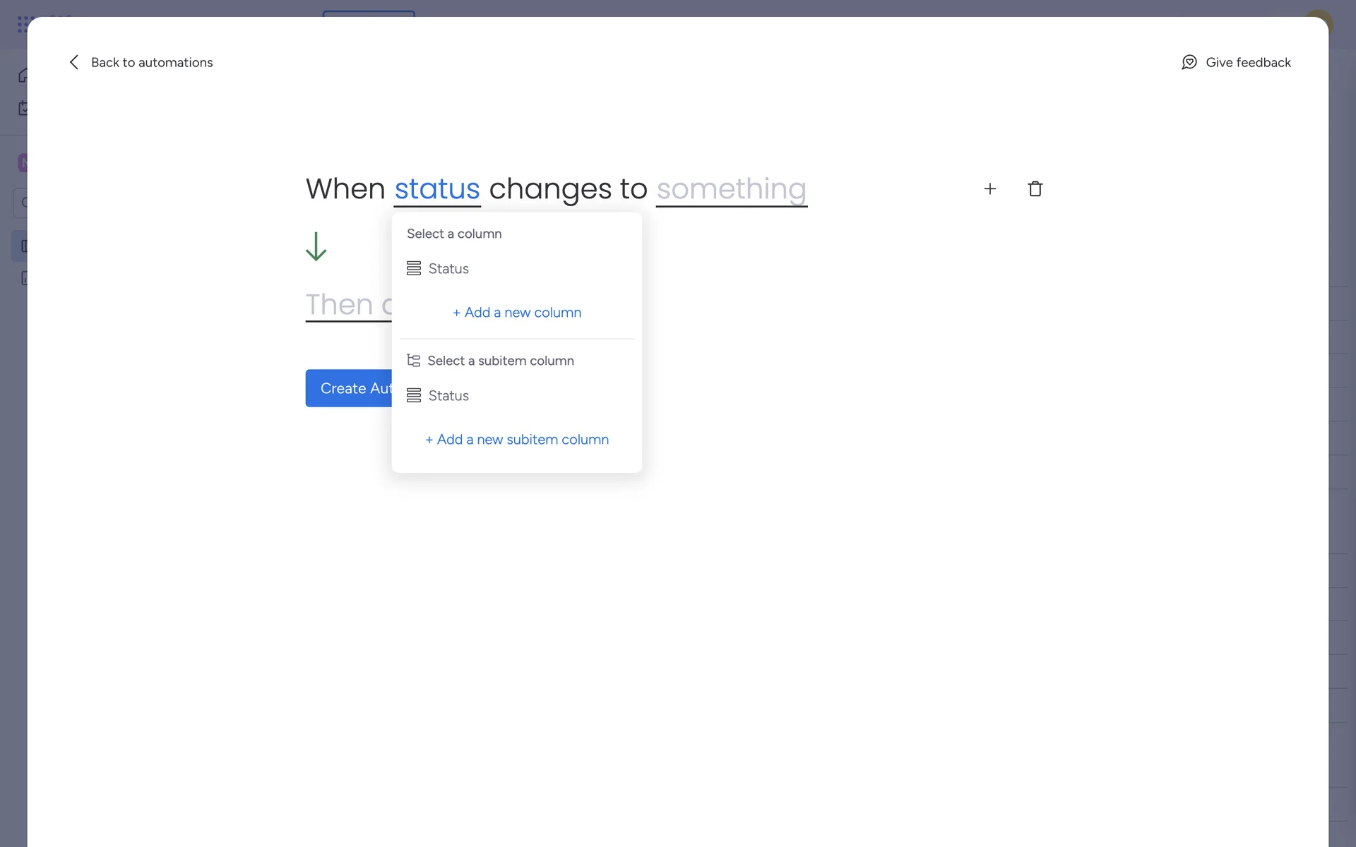Click the green down arrow below the trigger
The width and height of the screenshot is (1356, 847).
click(x=316, y=246)
